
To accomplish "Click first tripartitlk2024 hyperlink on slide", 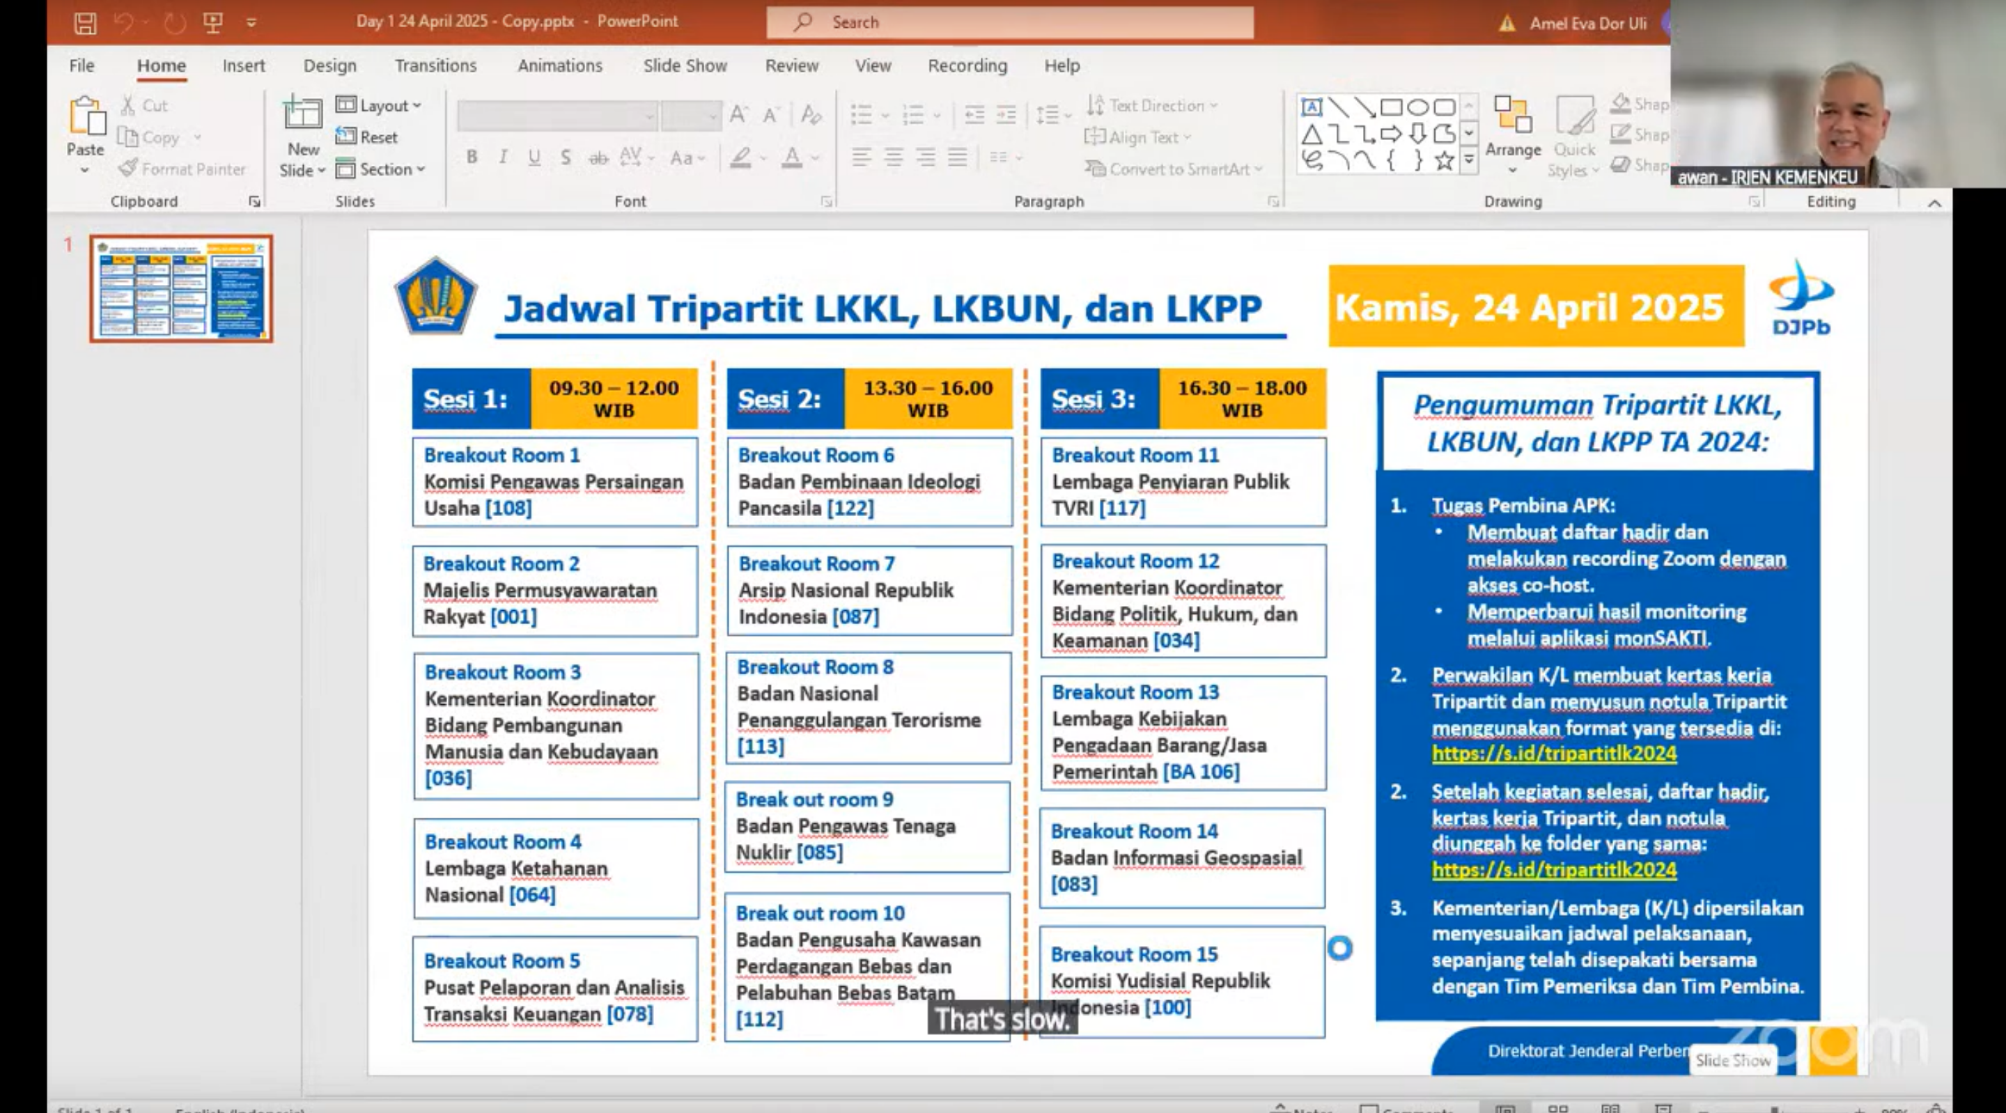I will [x=1553, y=753].
